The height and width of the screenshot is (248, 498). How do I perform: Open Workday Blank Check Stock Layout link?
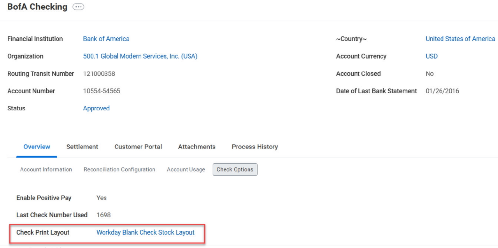click(x=146, y=232)
